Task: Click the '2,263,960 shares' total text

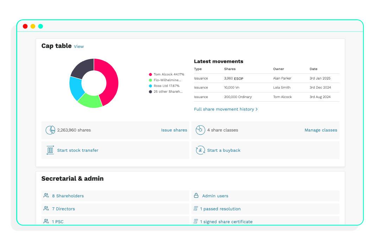Action: [x=74, y=130]
